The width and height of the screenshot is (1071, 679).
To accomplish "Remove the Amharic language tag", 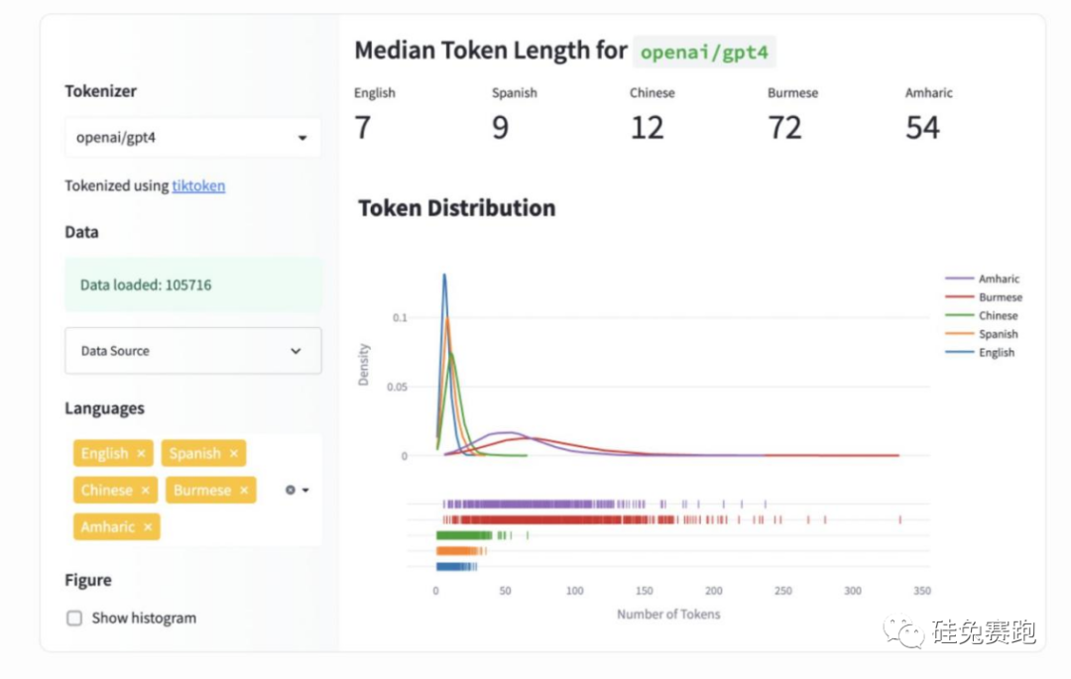I will point(148,527).
